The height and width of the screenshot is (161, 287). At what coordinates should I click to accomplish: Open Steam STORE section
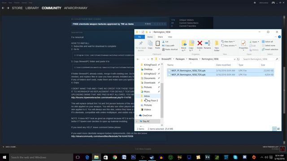point(17,8)
